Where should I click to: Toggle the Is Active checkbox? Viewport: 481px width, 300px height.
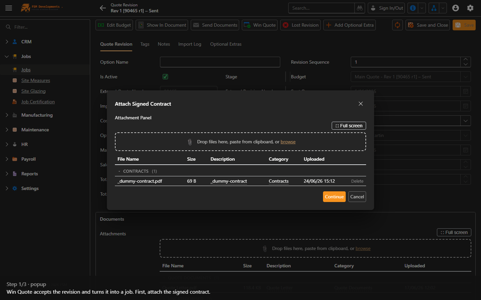(x=165, y=77)
